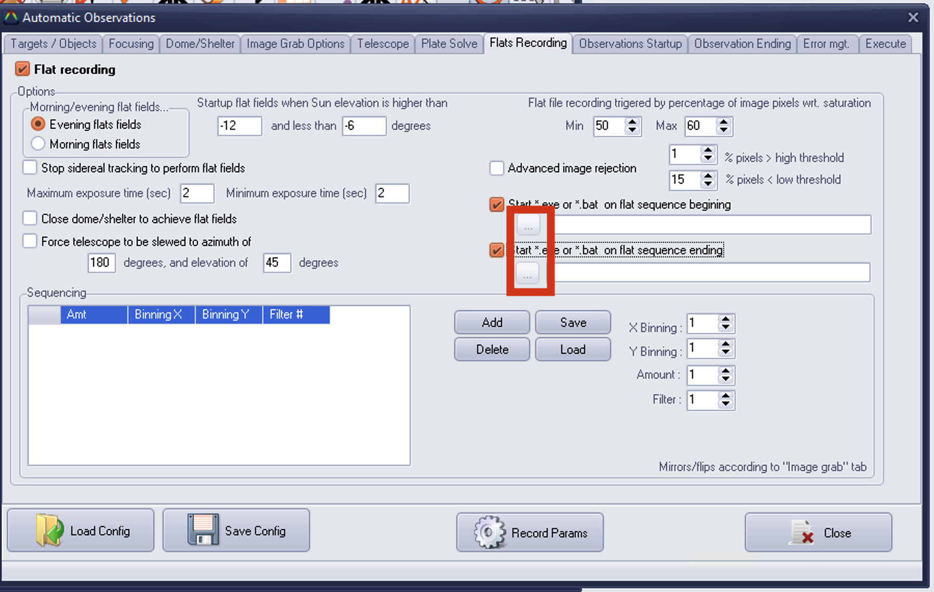Open the Observations Startup tab
The width and height of the screenshot is (934, 592).
630,44
